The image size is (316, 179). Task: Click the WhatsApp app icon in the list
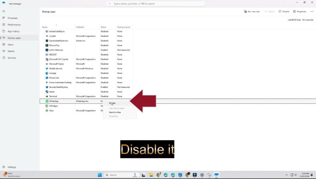(x=46, y=101)
